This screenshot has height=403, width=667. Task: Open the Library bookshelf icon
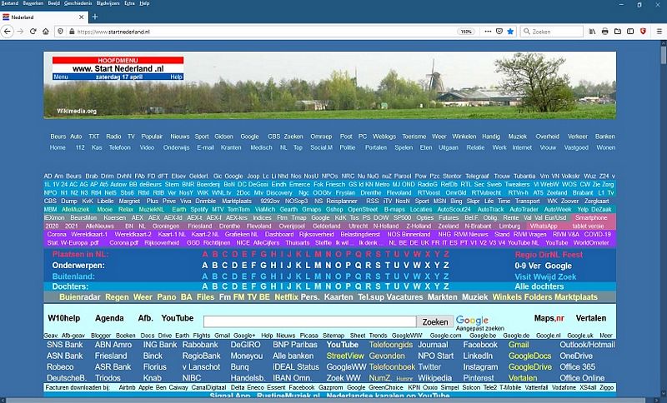(x=592, y=32)
